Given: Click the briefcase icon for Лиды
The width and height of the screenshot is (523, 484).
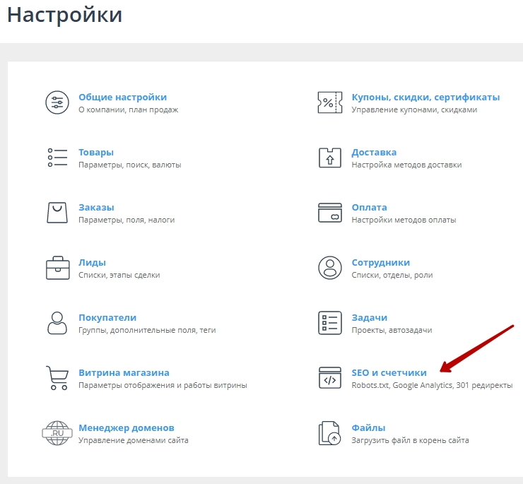Looking at the screenshot, I should [x=57, y=268].
